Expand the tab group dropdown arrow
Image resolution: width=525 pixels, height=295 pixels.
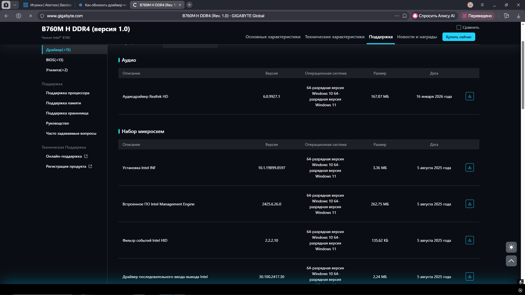click(15, 5)
